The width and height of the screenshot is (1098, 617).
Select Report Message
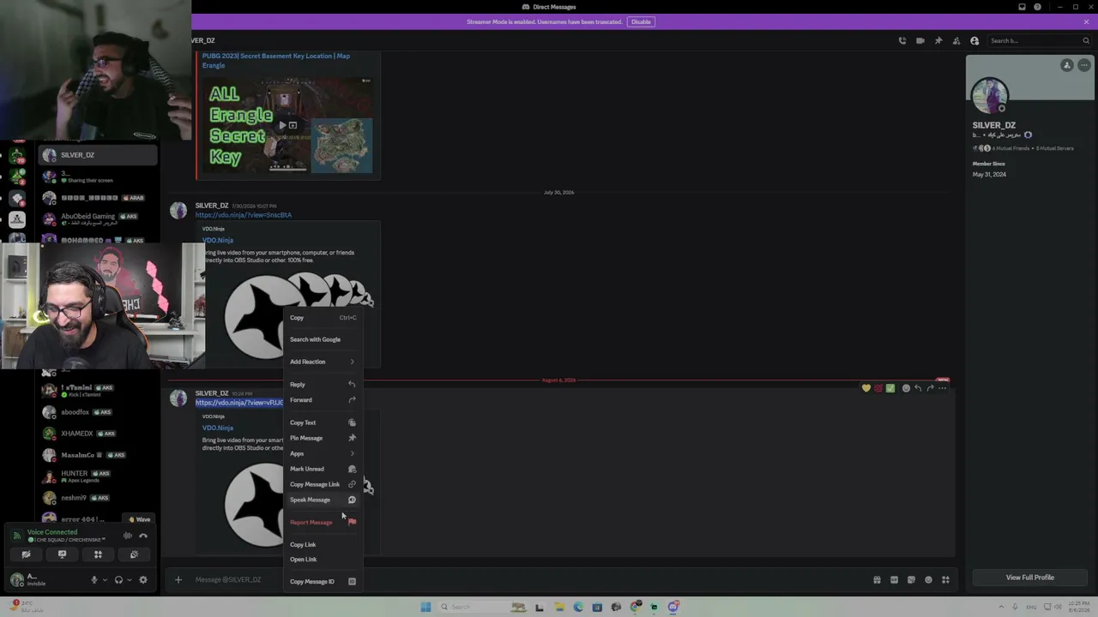[323, 522]
